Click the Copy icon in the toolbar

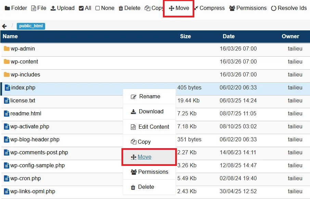pyautogui.click(x=154, y=8)
